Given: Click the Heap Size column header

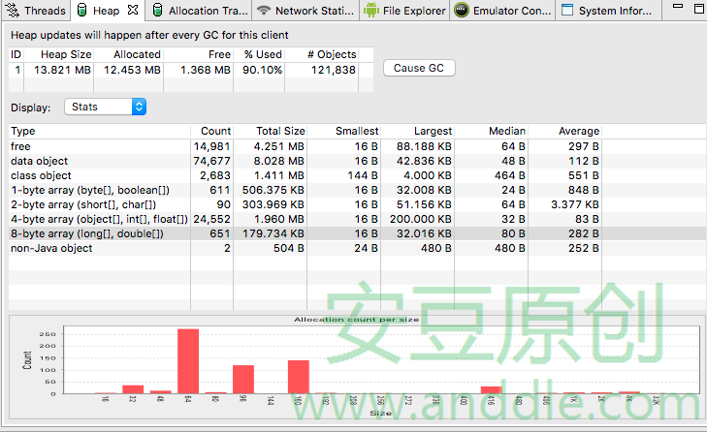Looking at the screenshot, I should pyautogui.click(x=58, y=54).
